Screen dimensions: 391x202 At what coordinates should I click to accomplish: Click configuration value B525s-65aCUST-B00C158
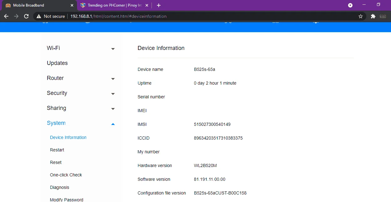(220, 193)
